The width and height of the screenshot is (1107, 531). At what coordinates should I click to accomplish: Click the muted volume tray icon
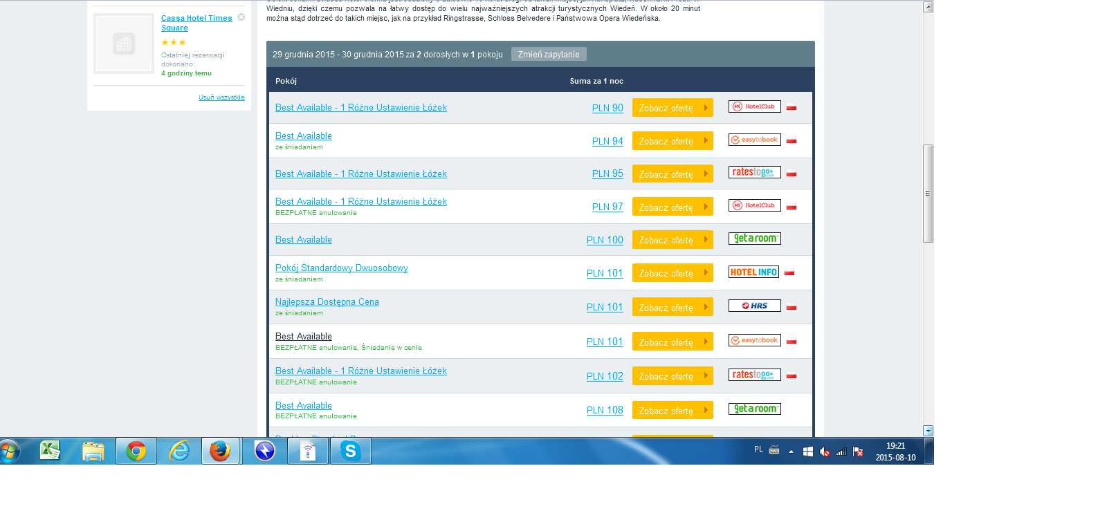(824, 451)
